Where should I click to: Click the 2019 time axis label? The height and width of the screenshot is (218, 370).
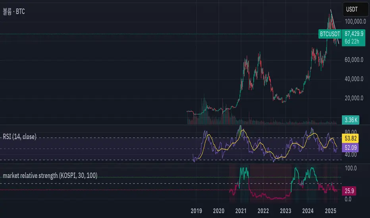[197, 211]
